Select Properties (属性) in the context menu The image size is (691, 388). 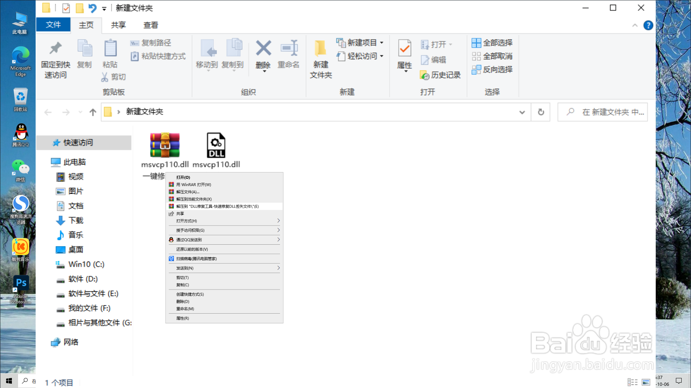pyautogui.click(x=182, y=318)
